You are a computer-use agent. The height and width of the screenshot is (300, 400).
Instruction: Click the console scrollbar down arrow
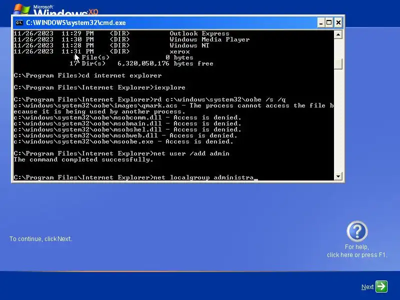[x=338, y=176]
